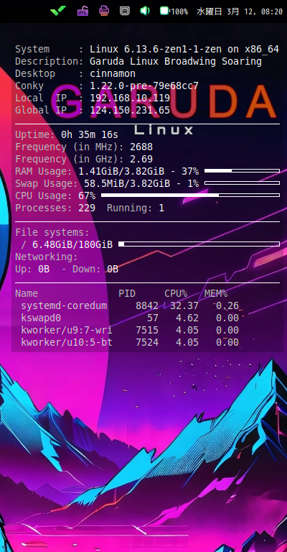This screenshot has width=287, height=552.
Task: Click the 'PID' column header
Action: coord(127,293)
